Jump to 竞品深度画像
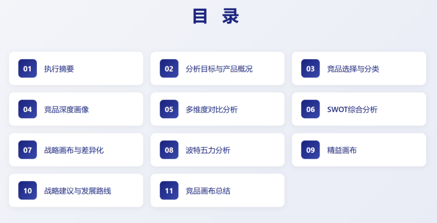This screenshot has width=437, height=223. pyautogui.click(x=66, y=110)
